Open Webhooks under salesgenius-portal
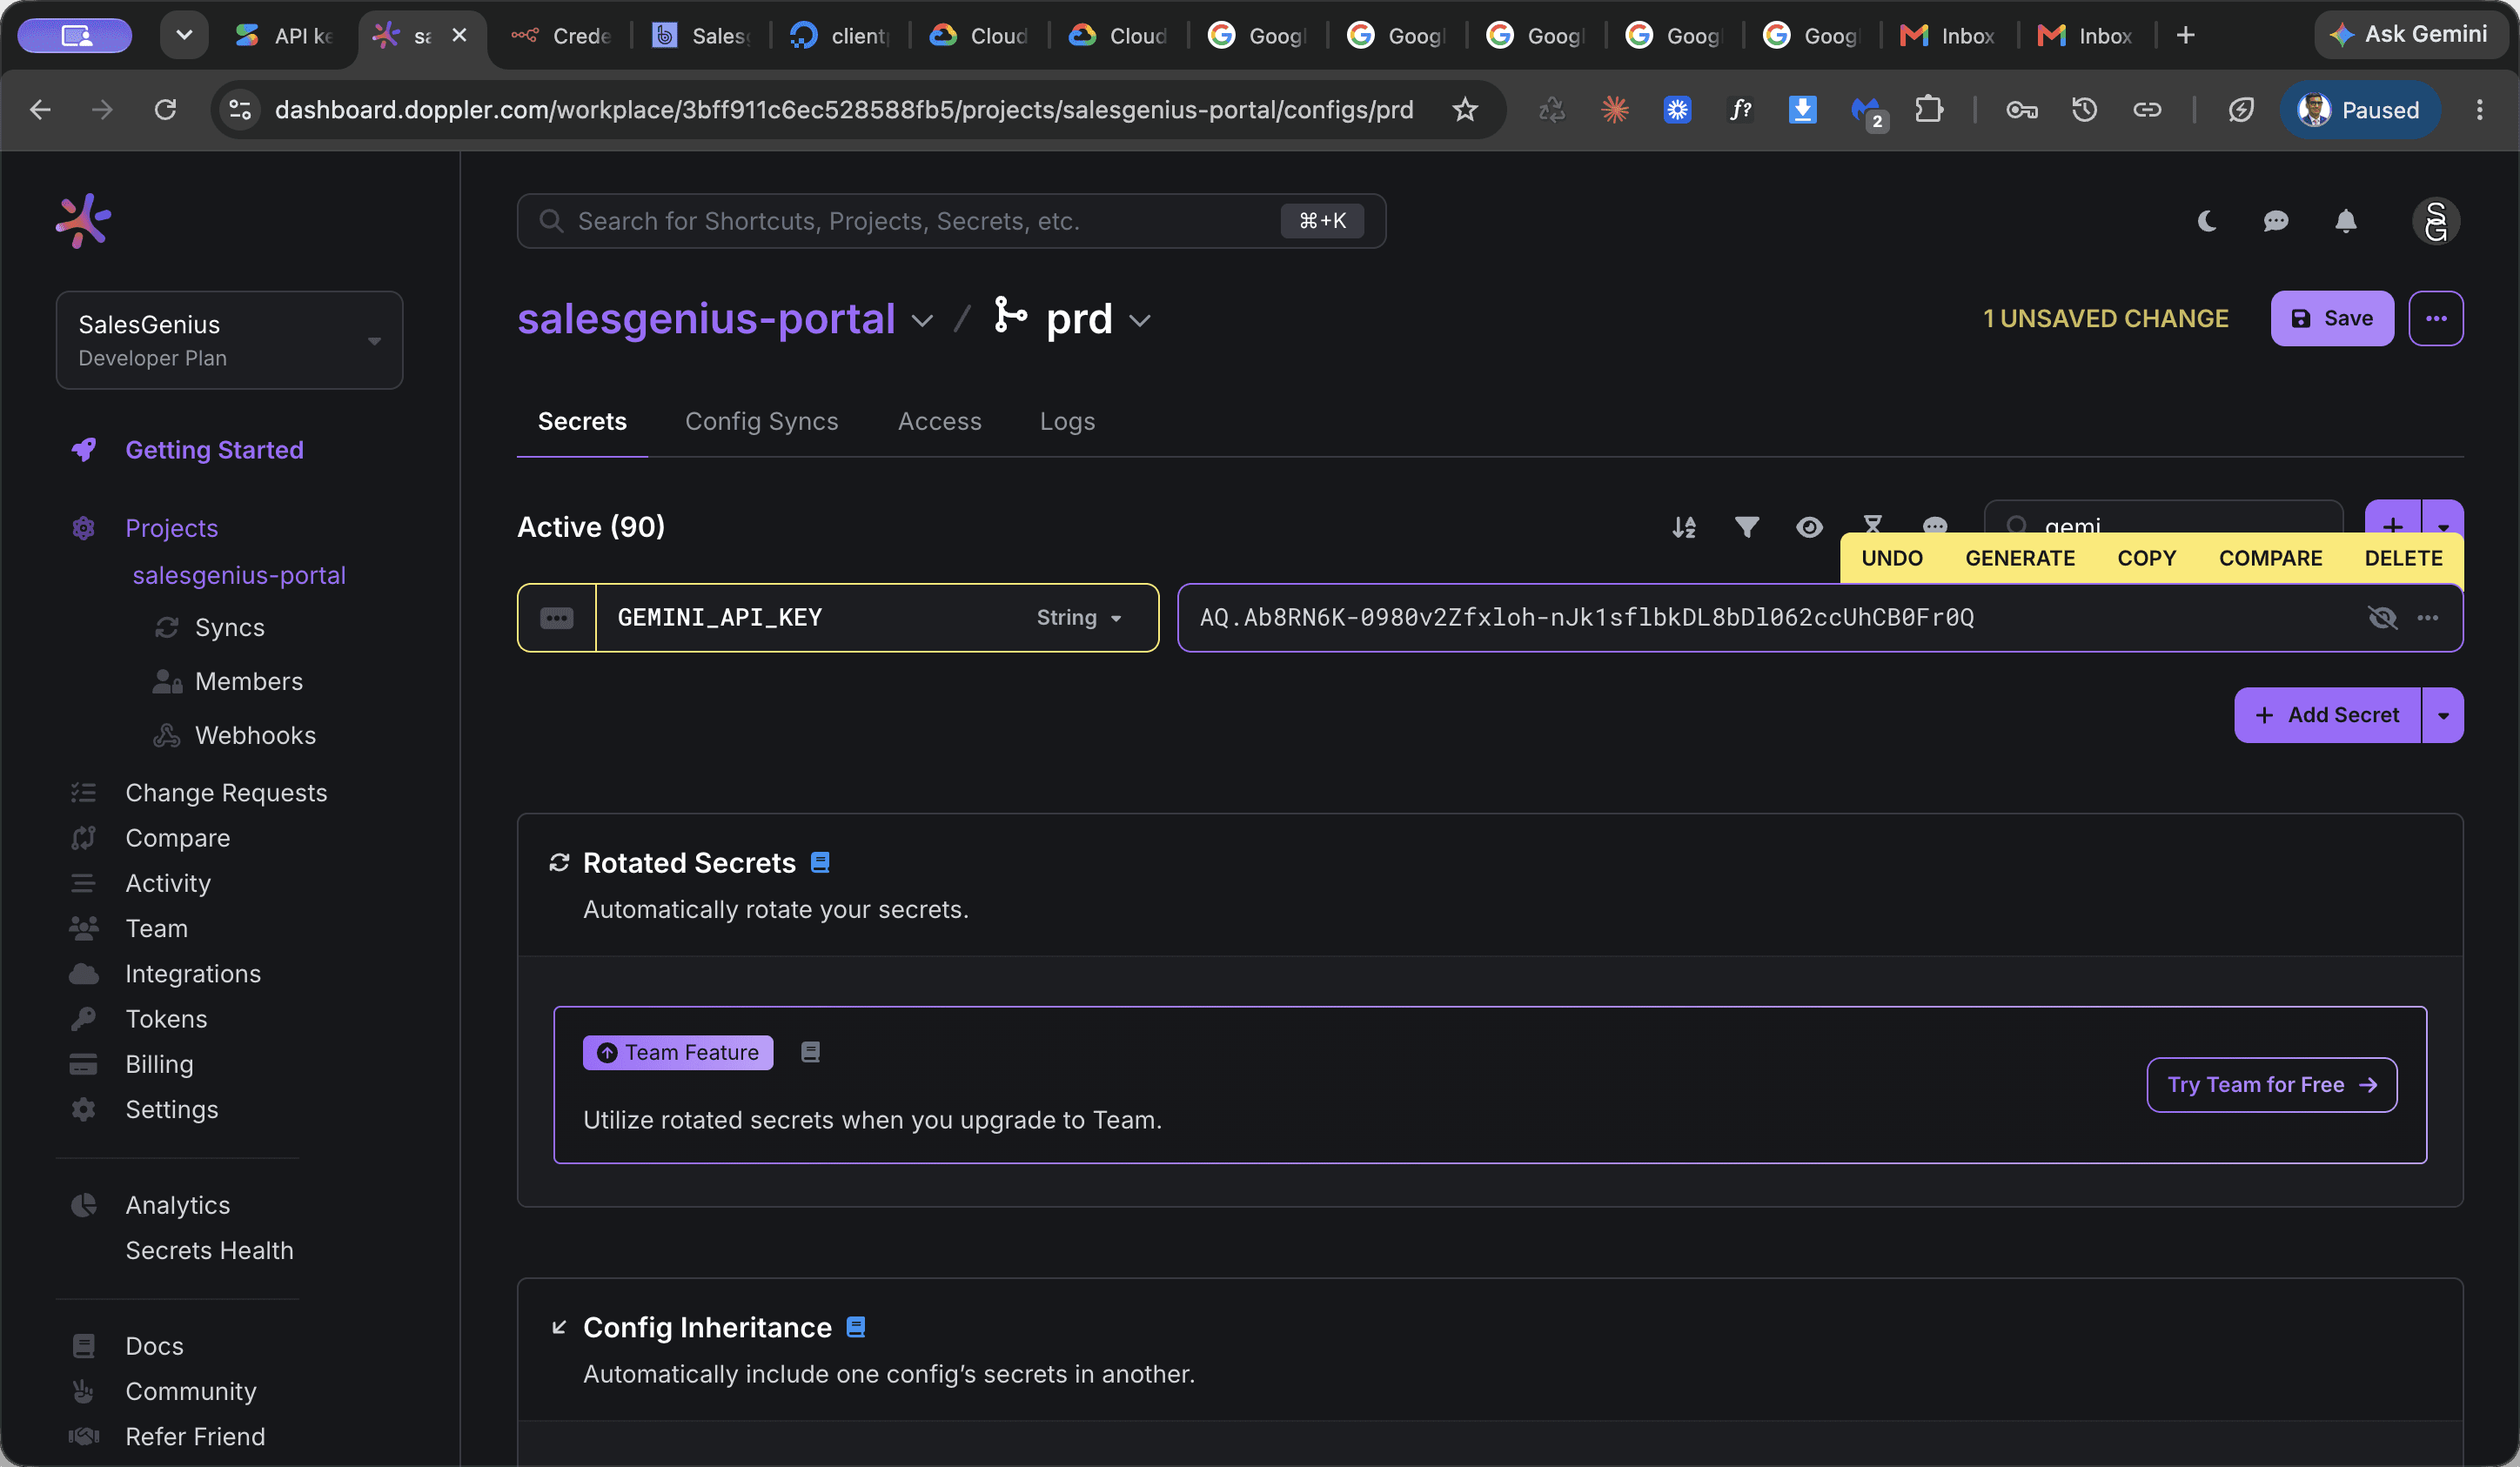The height and width of the screenshot is (1467, 2520). [x=255, y=735]
